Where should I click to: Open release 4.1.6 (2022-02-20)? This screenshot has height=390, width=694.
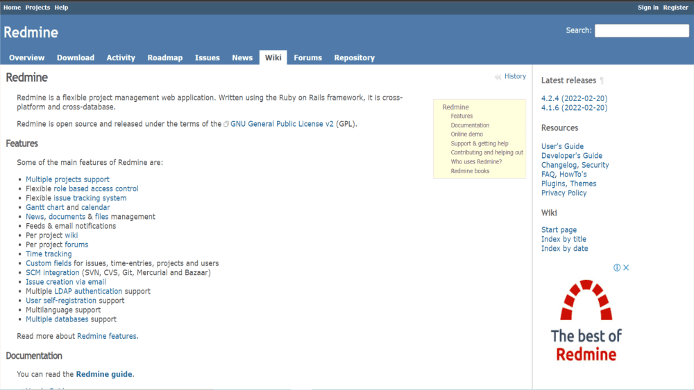[574, 108]
